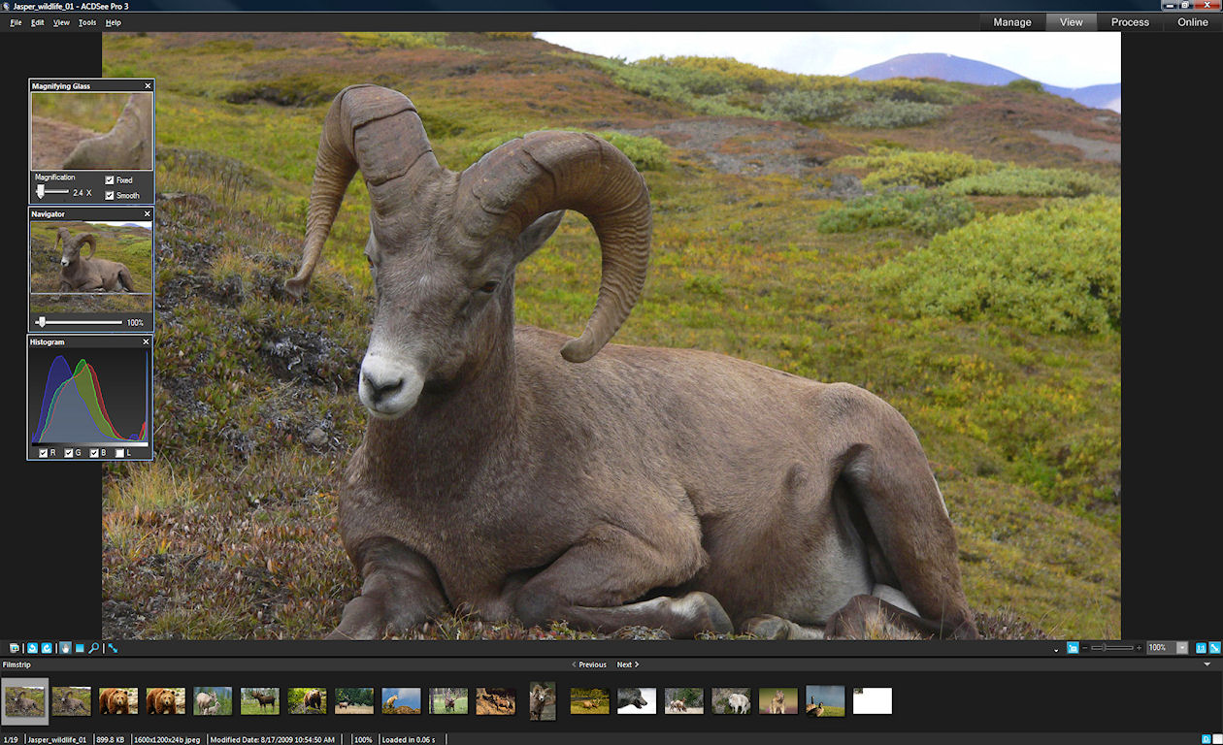The height and width of the screenshot is (745, 1223).
Task: Click the Navigator zoom slider
Action: point(80,322)
